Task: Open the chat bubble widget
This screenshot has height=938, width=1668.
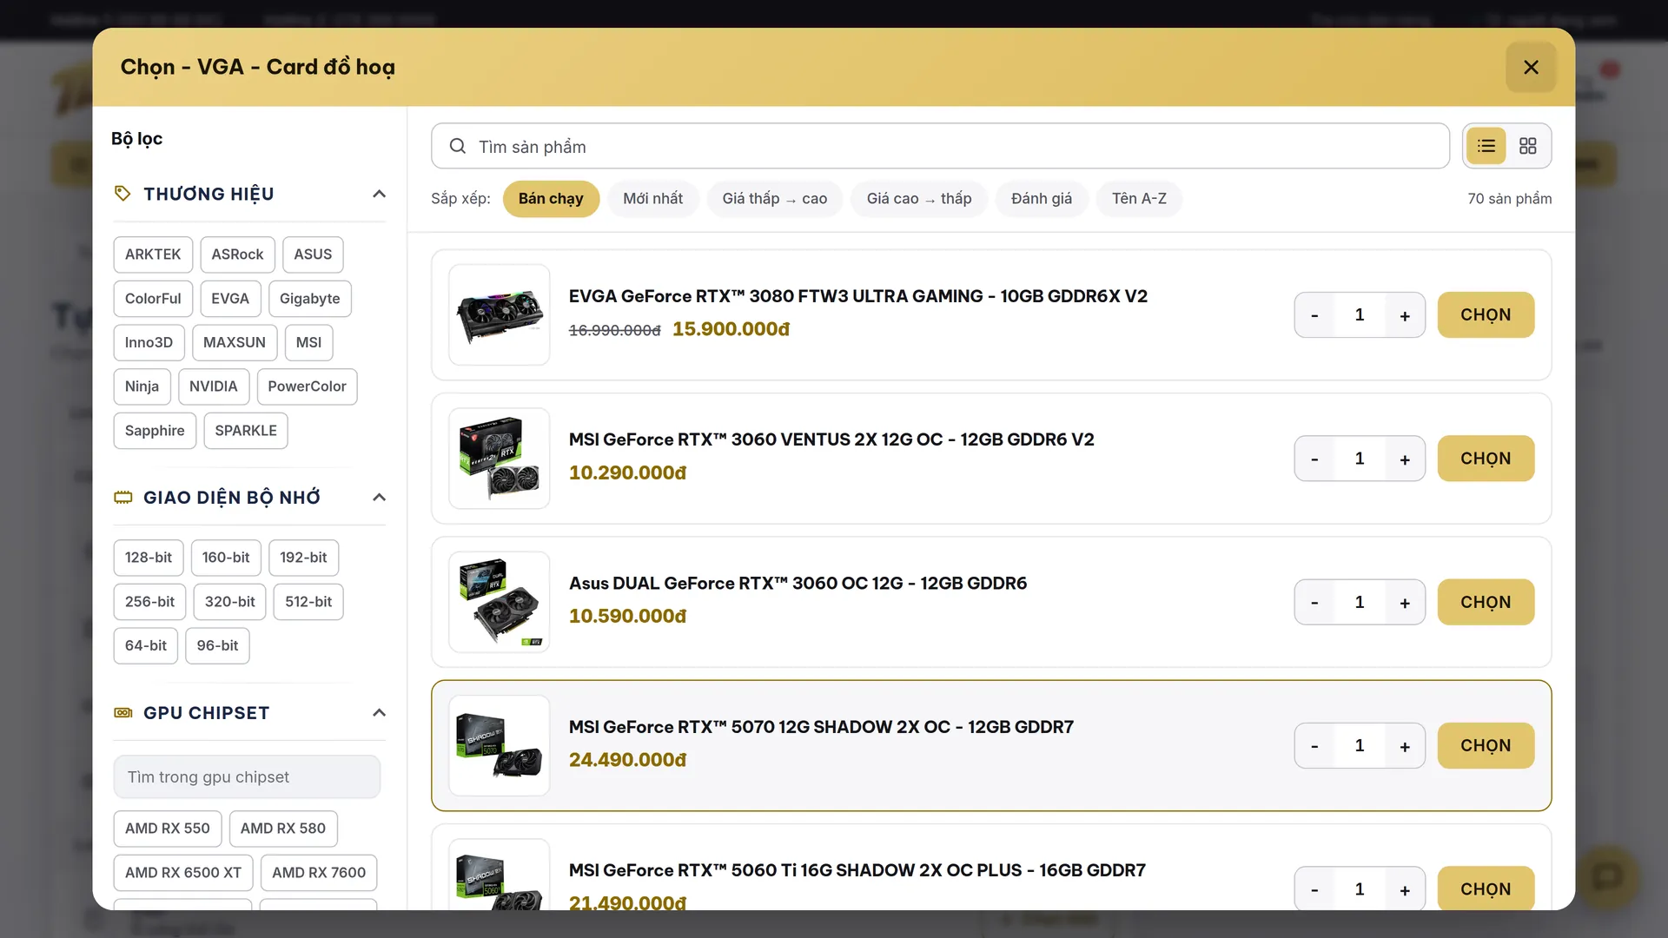Action: pos(1607,877)
